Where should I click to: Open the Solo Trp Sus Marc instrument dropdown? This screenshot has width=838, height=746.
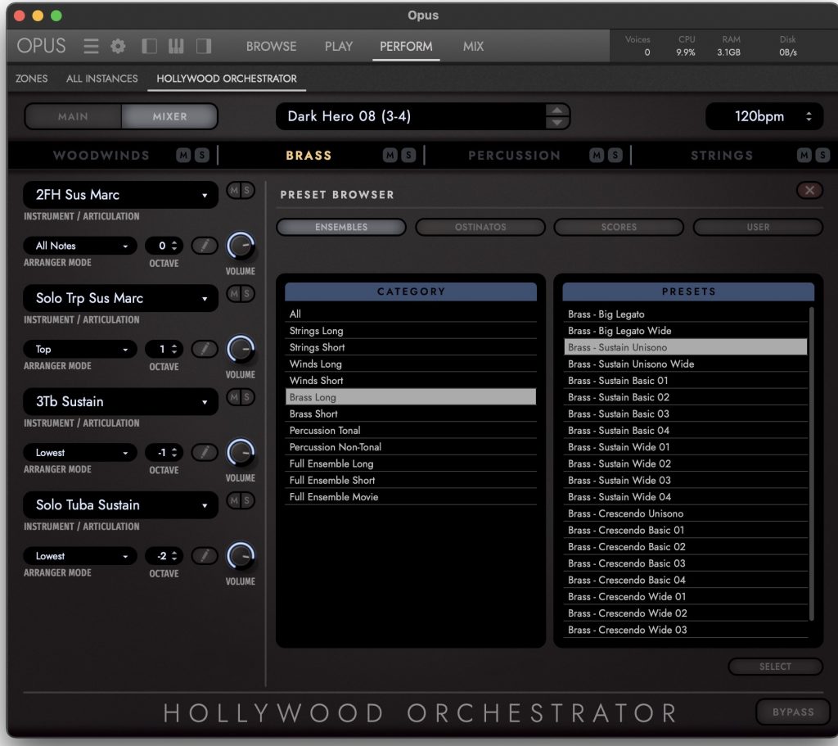(120, 298)
